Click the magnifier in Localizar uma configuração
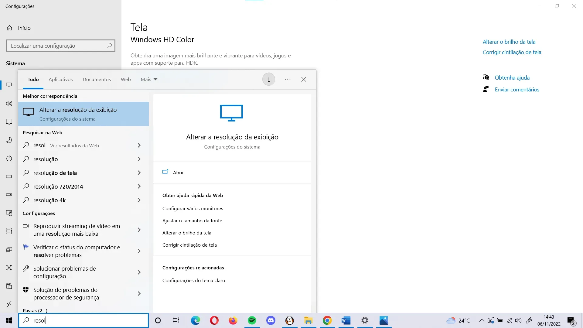Viewport: 583px width, 328px height. 110,46
